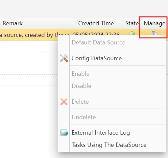
Task: Select the highlighted data source remark cell
Action: coord(35,35)
